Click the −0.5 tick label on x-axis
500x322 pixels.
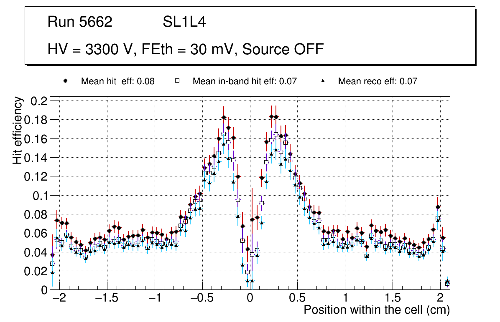point(202,299)
